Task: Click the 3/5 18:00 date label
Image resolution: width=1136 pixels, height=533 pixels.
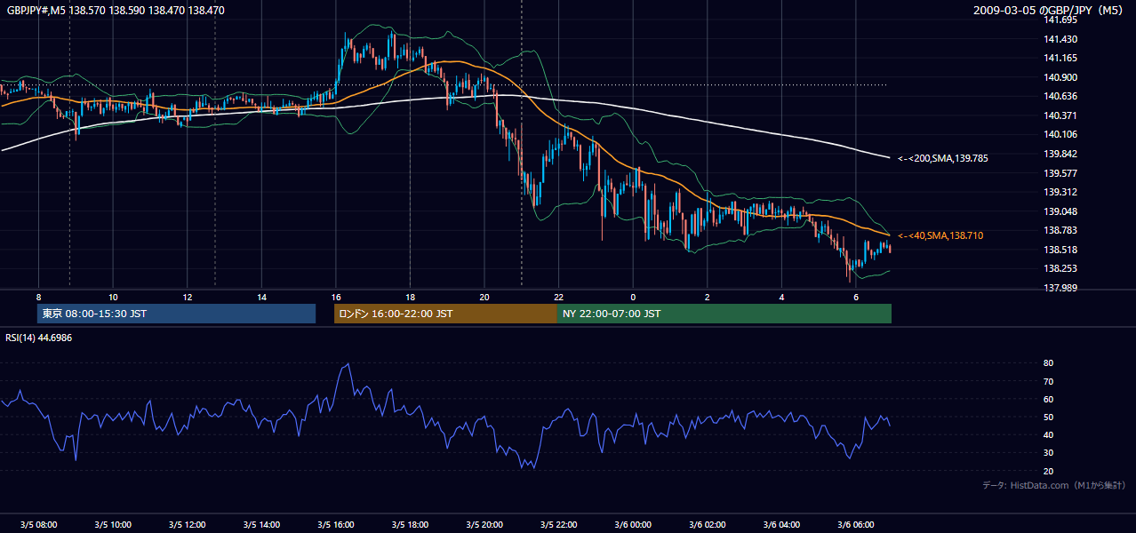Action: 410,525
